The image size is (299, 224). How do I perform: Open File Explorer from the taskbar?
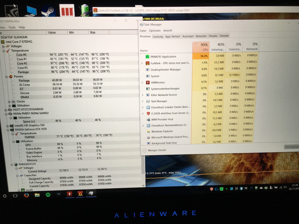(37, 195)
